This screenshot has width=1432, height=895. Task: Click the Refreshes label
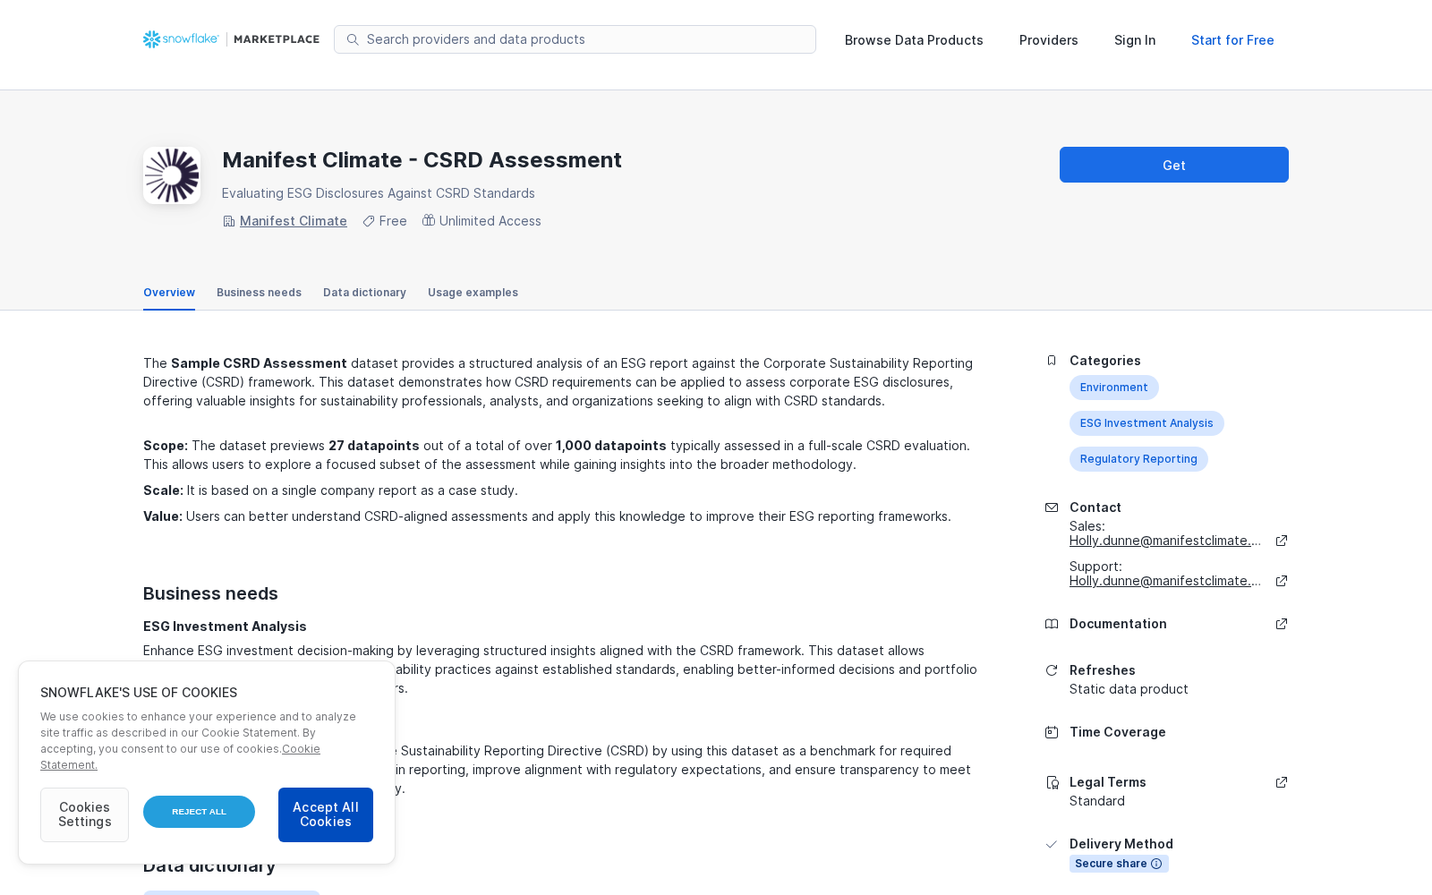tap(1103, 670)
